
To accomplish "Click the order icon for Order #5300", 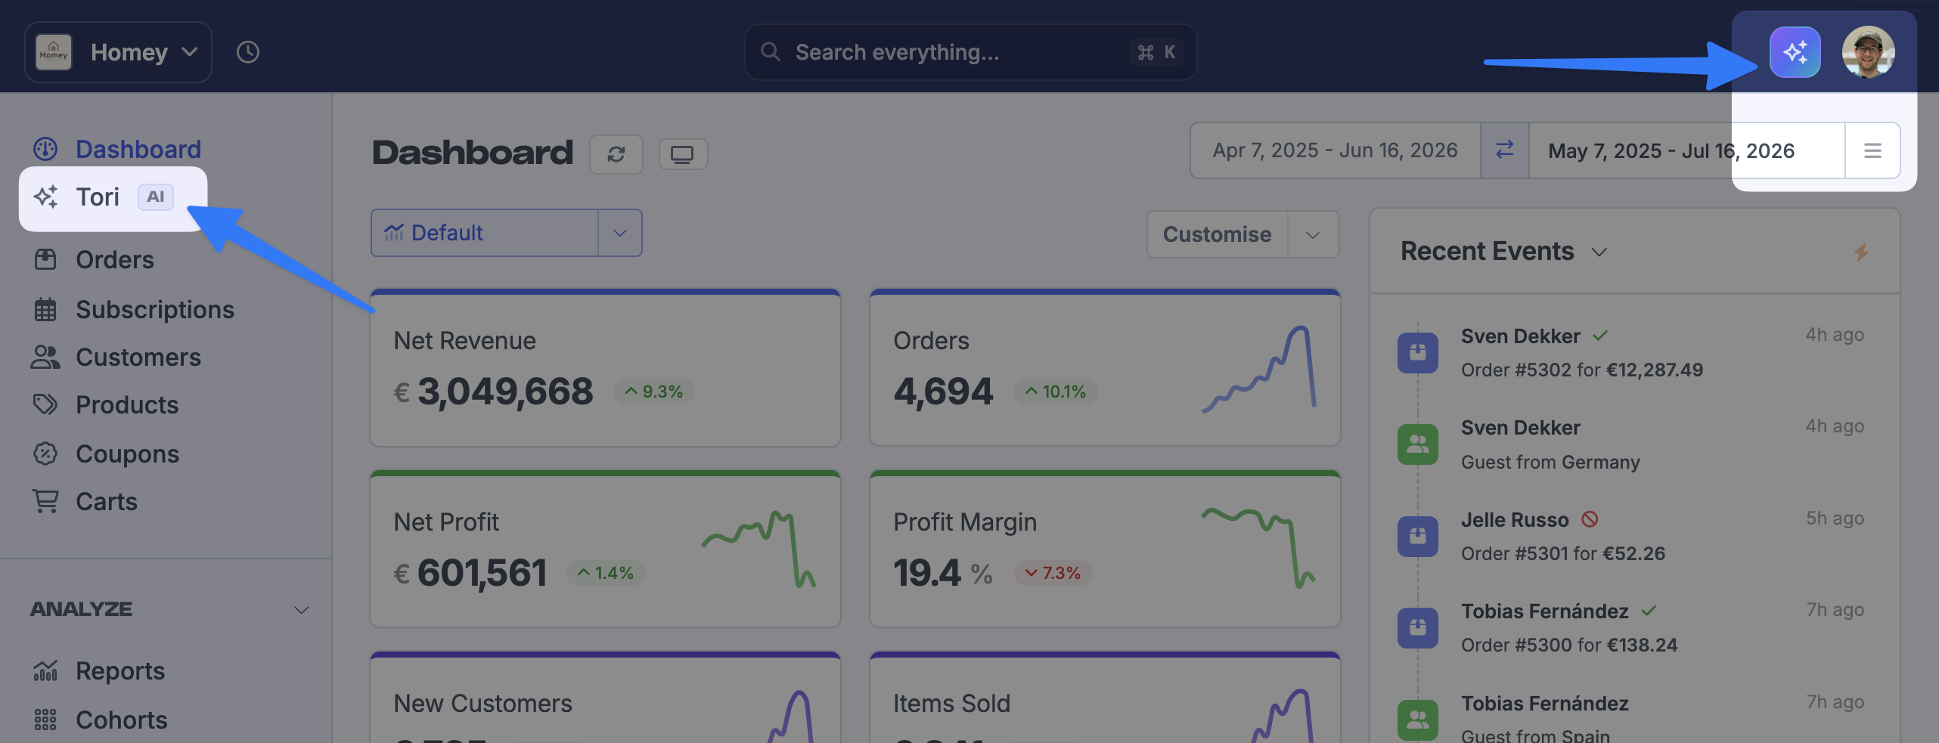I will (1418, 628).
